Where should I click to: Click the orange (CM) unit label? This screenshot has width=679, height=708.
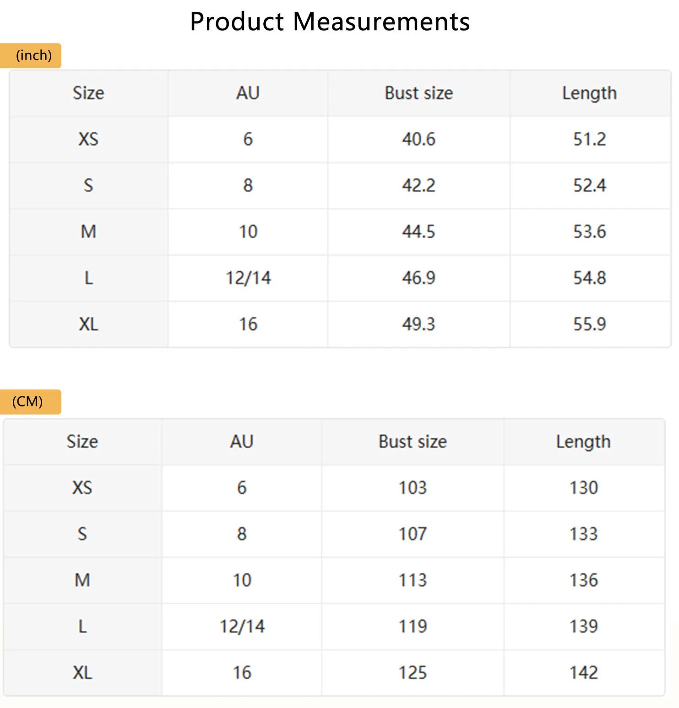(x=31, y=402)
